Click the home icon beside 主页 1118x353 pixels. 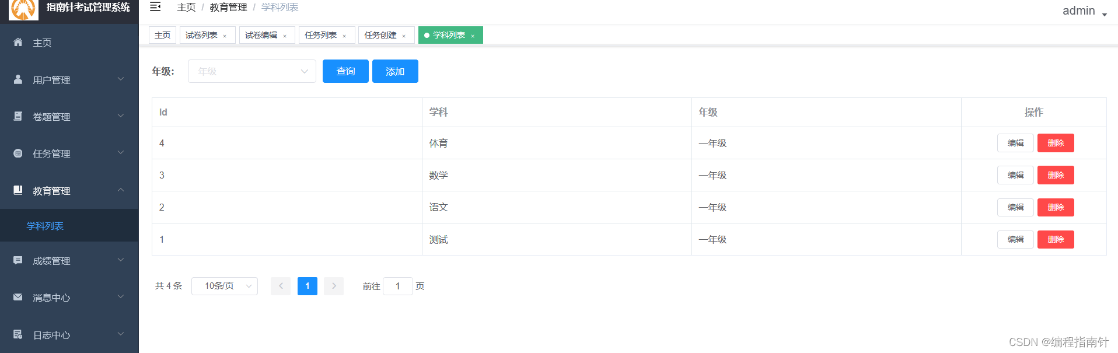click(18, 42)
